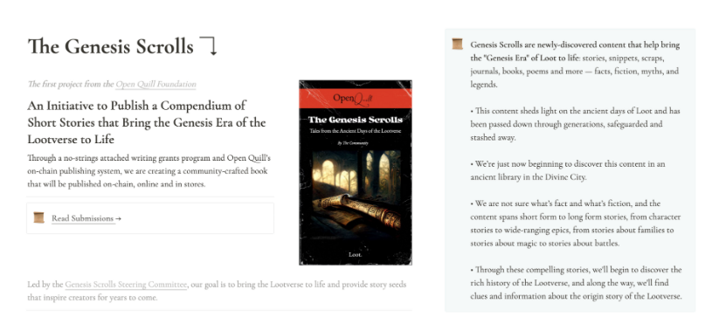Click the red banner on the book cover

(355, 99)
